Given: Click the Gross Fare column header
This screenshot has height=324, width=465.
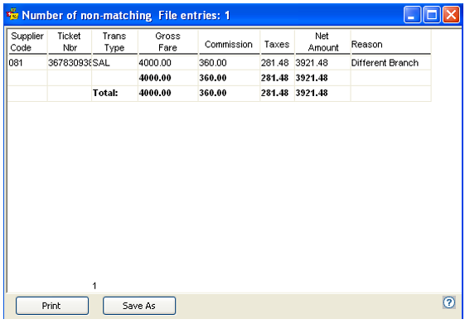Looking at the screenshot, I should (x=168, y=41).
